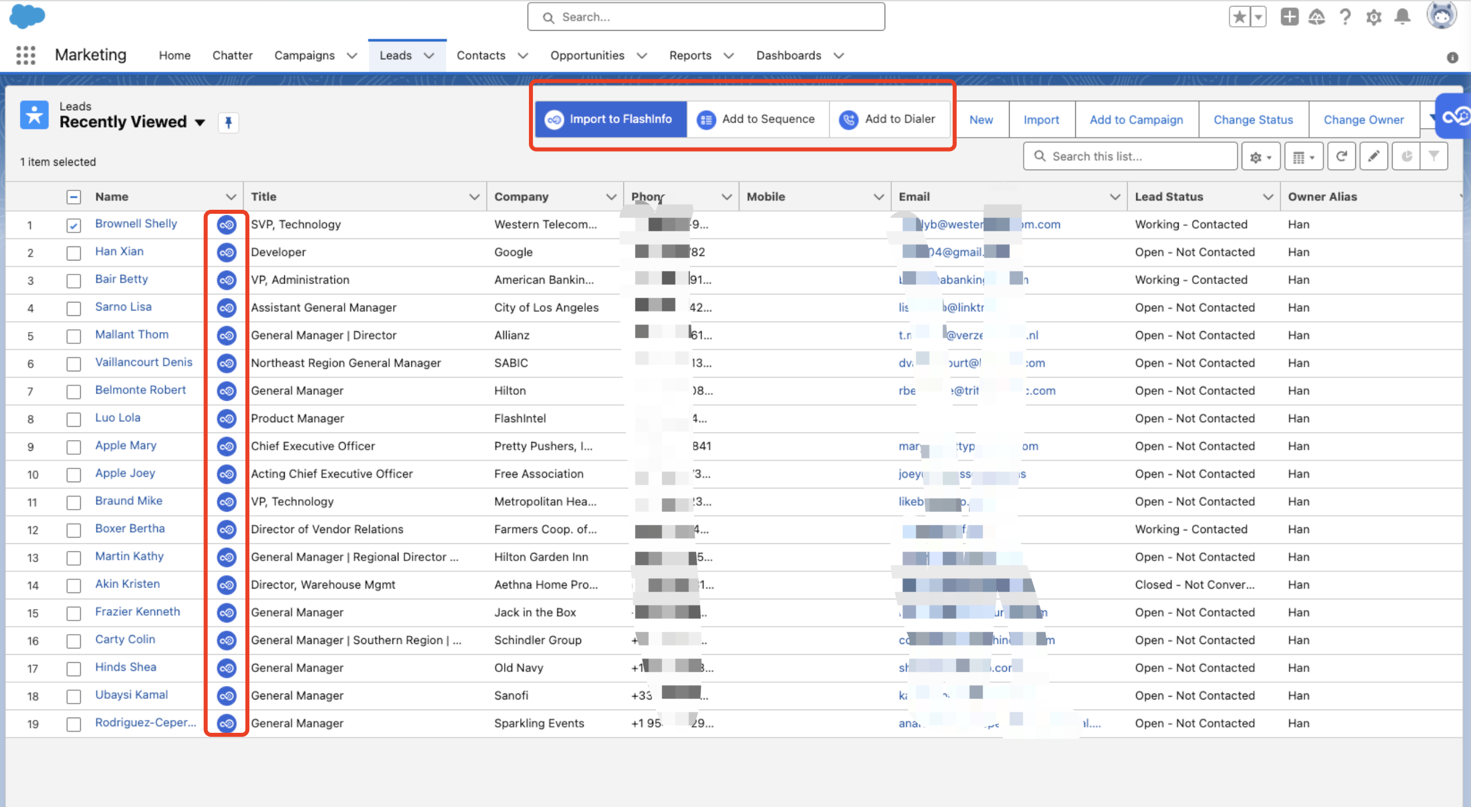The image size is (1471, 807).
Task: Open the Reports tab
Action: click(690, 55)
